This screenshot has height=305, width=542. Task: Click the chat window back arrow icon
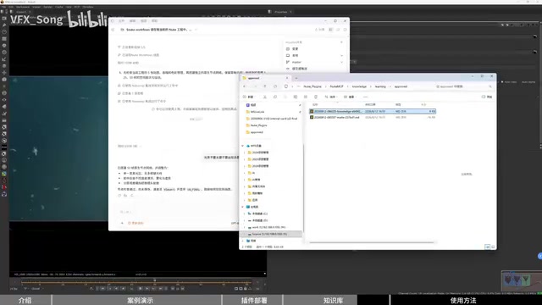pos(113,30)
